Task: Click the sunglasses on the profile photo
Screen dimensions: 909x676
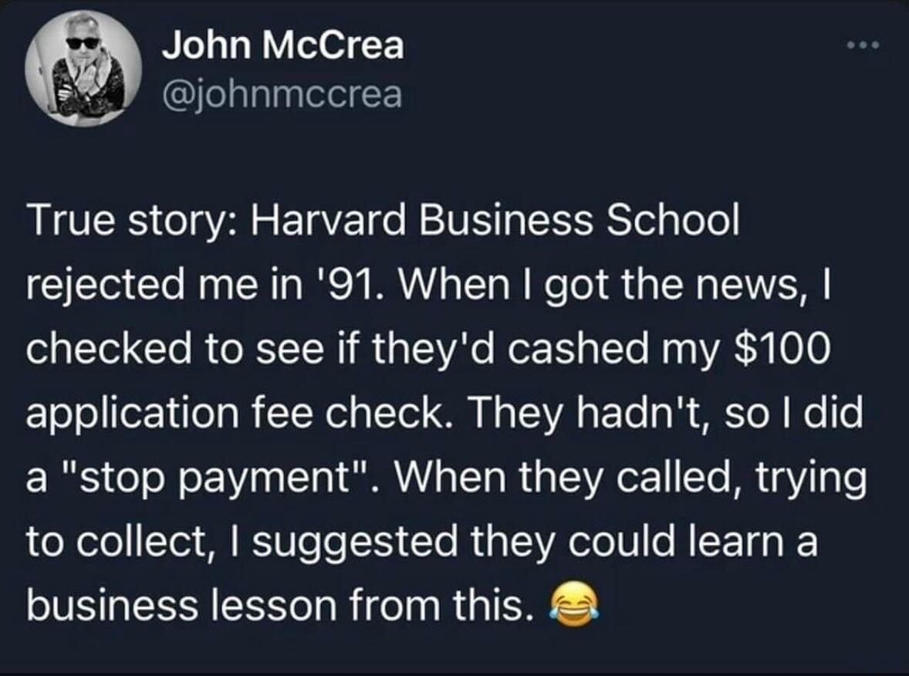Action: pos(83,42)
